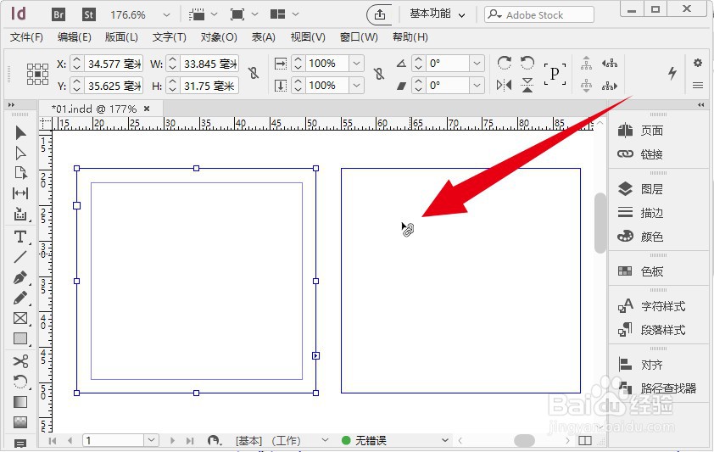This screenshot has width=714, height=452.
Task: Click the rotate 90° clockwise icon
Action: point(504,64)
